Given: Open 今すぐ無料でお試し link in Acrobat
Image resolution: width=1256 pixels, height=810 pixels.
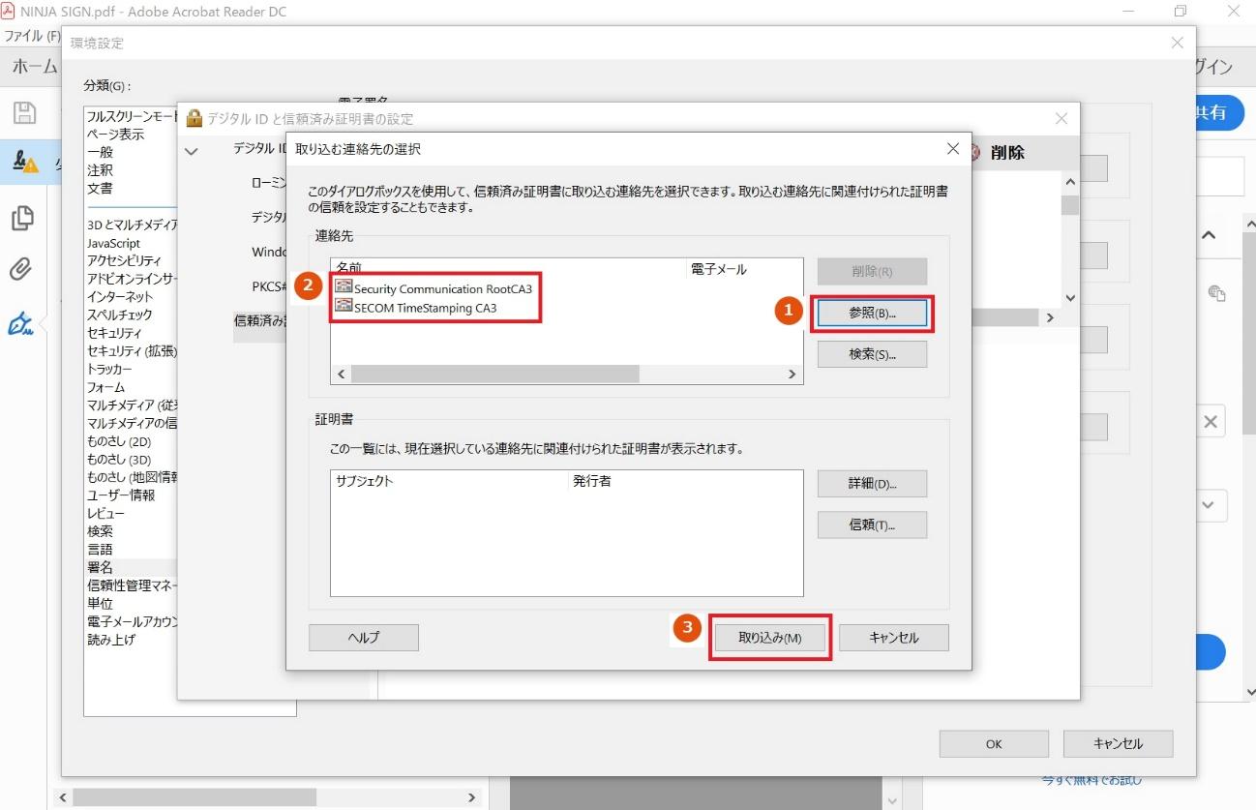Looking at the screenshot, I should pos(1092,780).
